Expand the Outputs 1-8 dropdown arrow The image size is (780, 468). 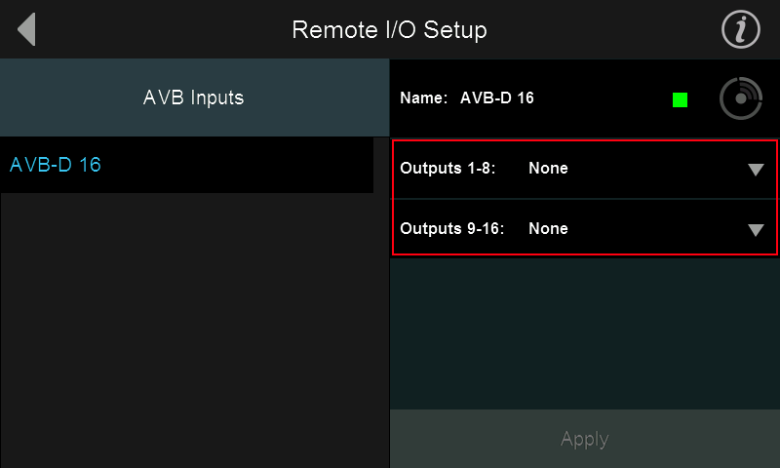756,170
